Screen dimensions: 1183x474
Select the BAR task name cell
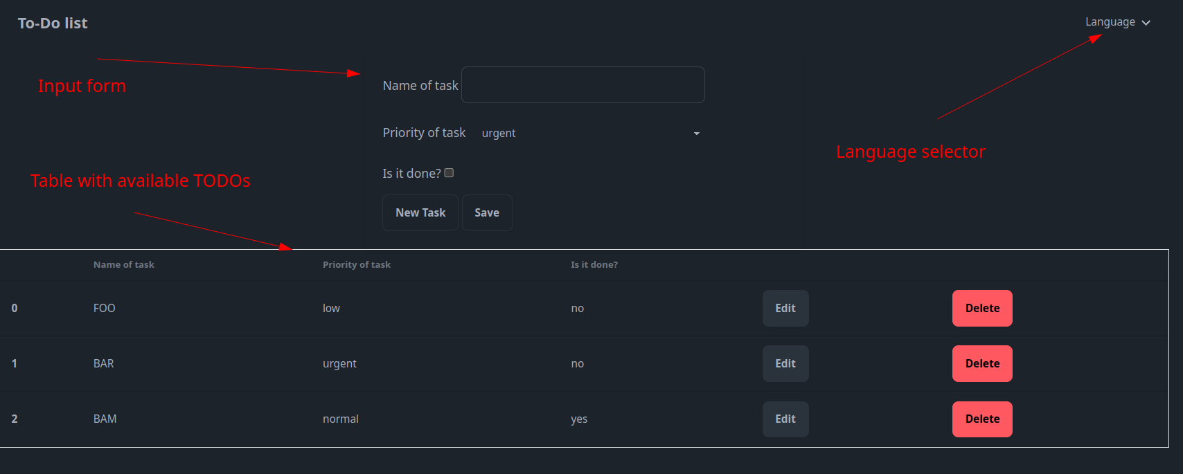coord(104,363)
